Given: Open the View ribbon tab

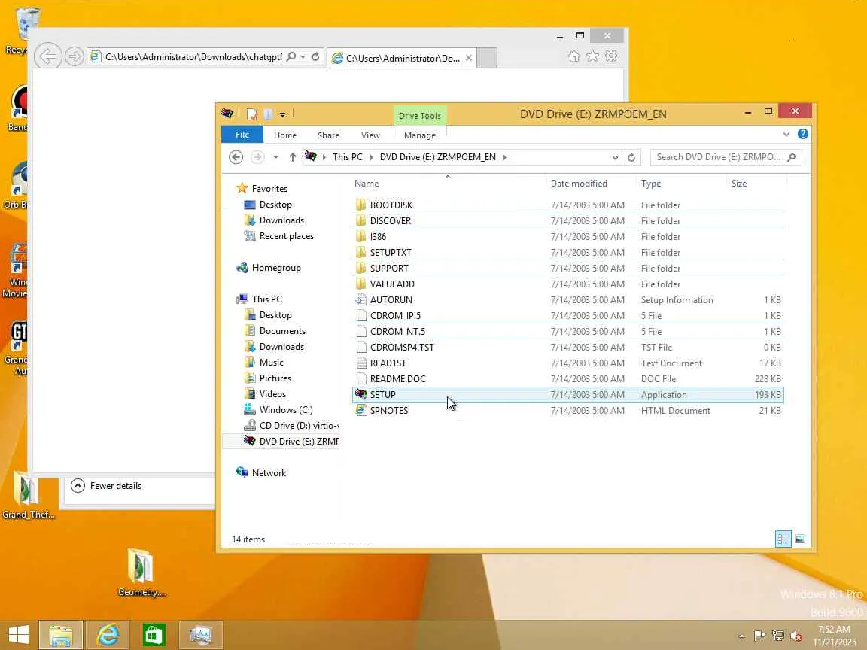Looking at the screenshot, I should pos(370,135).
